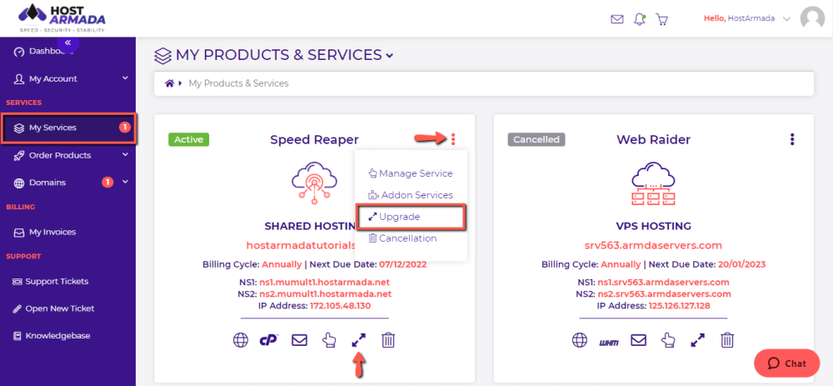This screenshot has width=833, height=386.
Task: Click Speed Reaper upgrade arrows icon
Action: [x=359, y=340]
